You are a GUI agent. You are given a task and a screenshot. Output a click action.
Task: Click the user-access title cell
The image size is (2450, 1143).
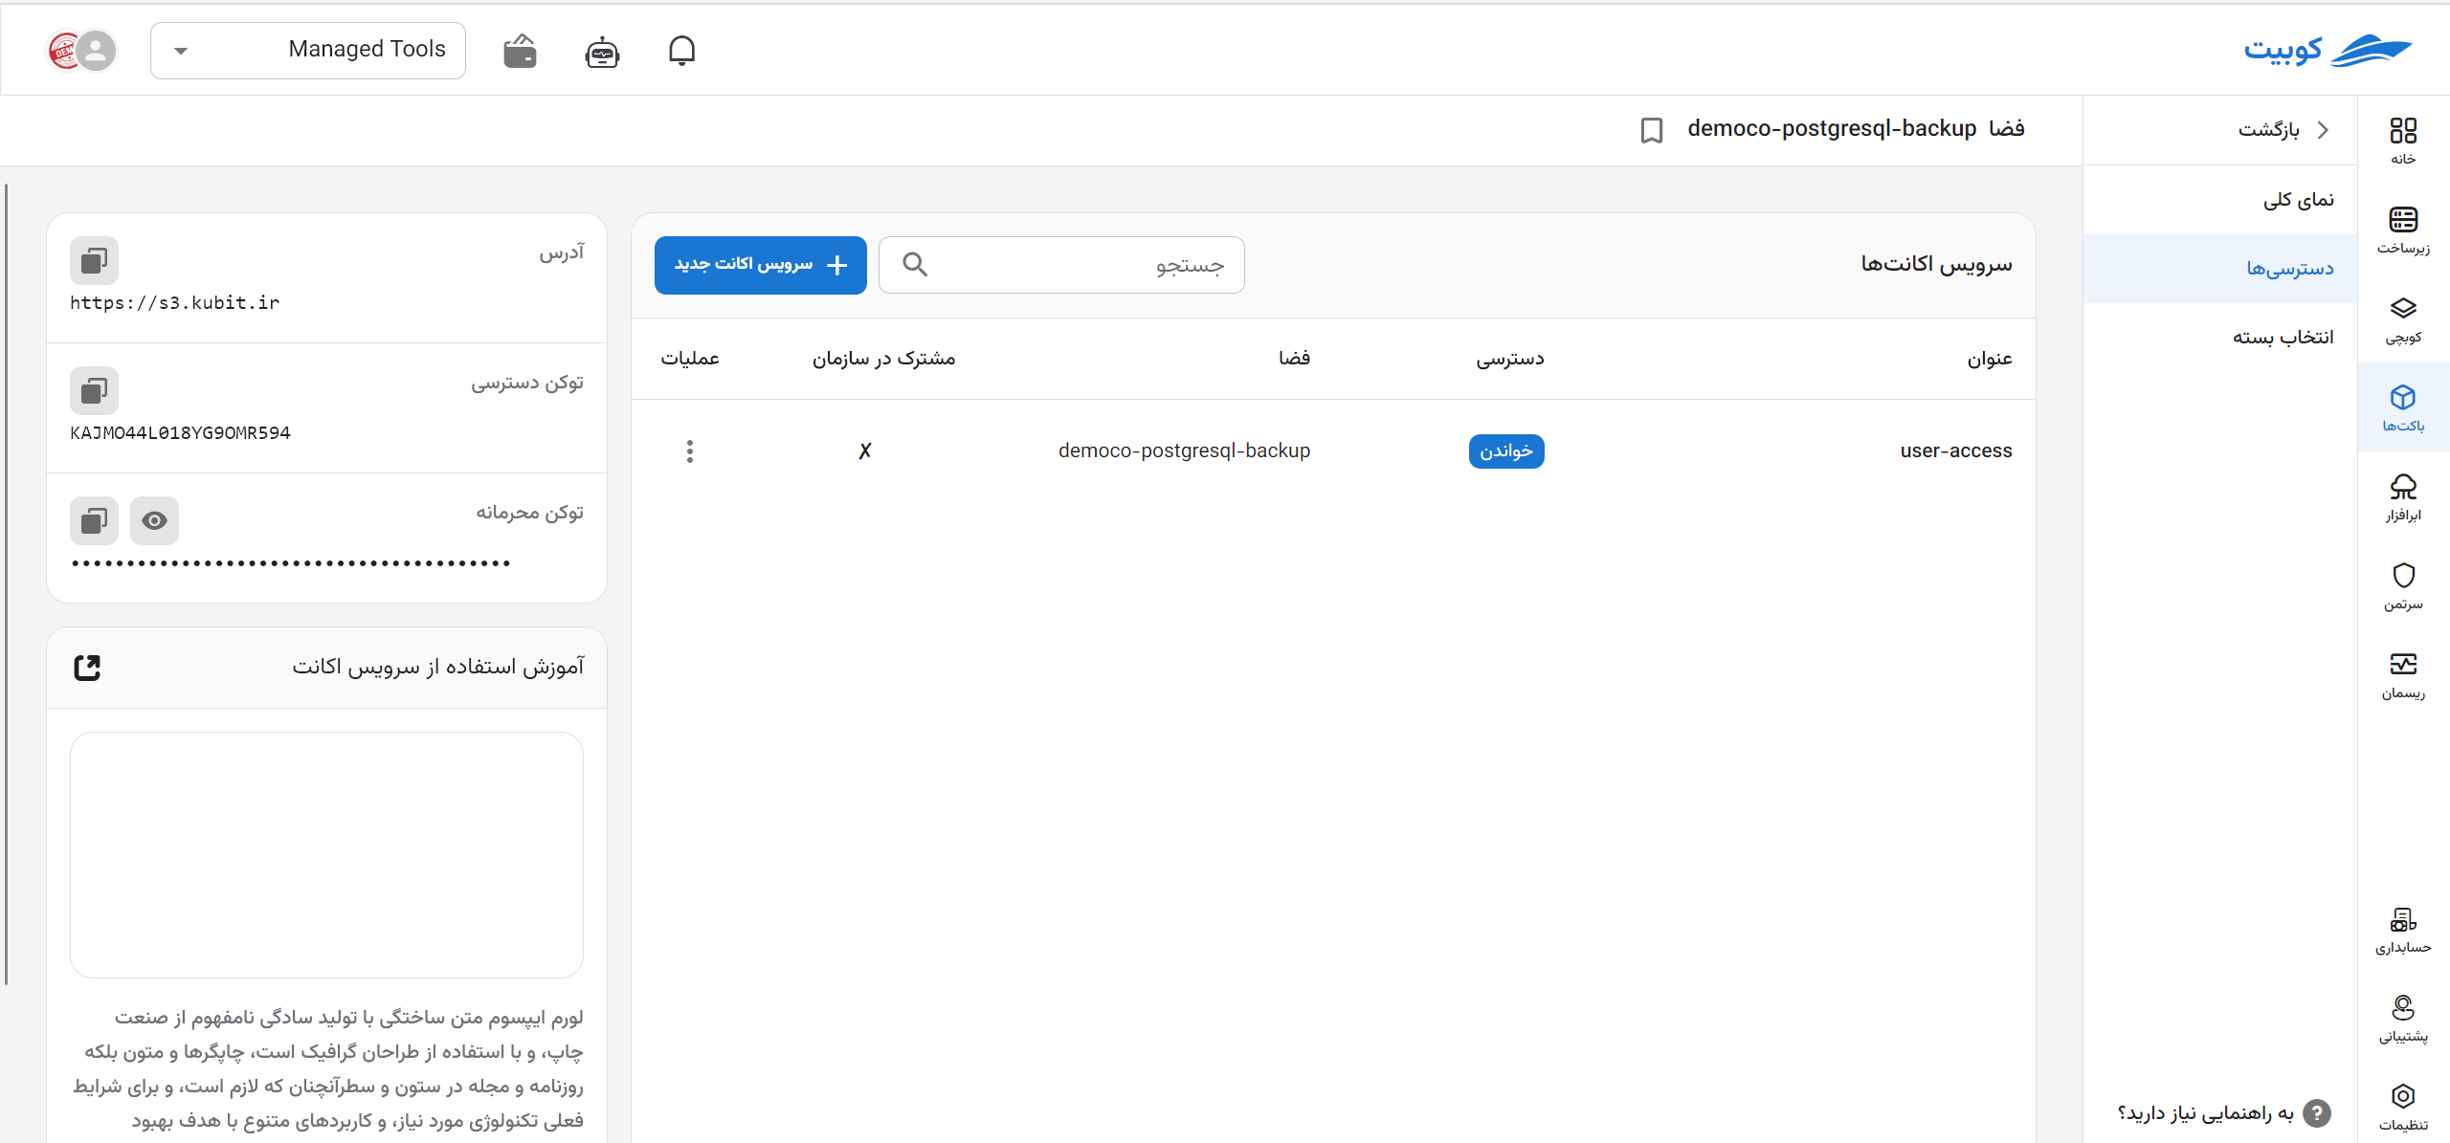[1956, 451]
